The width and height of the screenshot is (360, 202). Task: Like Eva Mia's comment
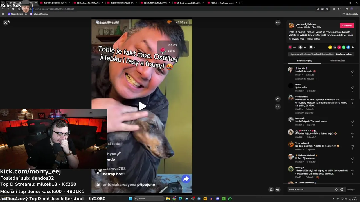[x=352, y=72]
